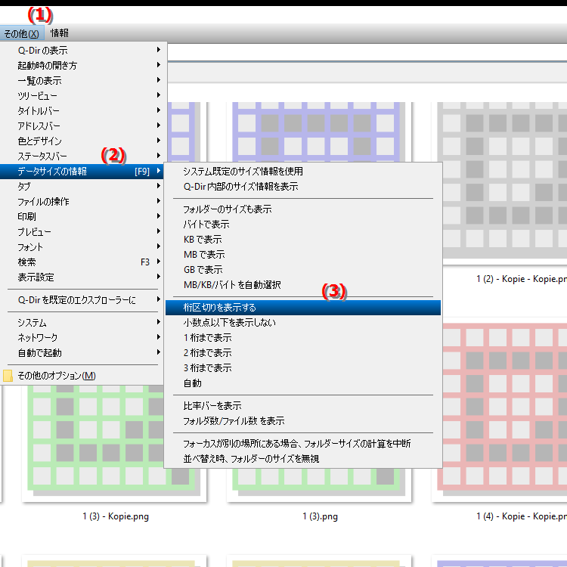Screen dimensions: 567x567
Task: Select KB で表示 option
Action: coord(303,240)
